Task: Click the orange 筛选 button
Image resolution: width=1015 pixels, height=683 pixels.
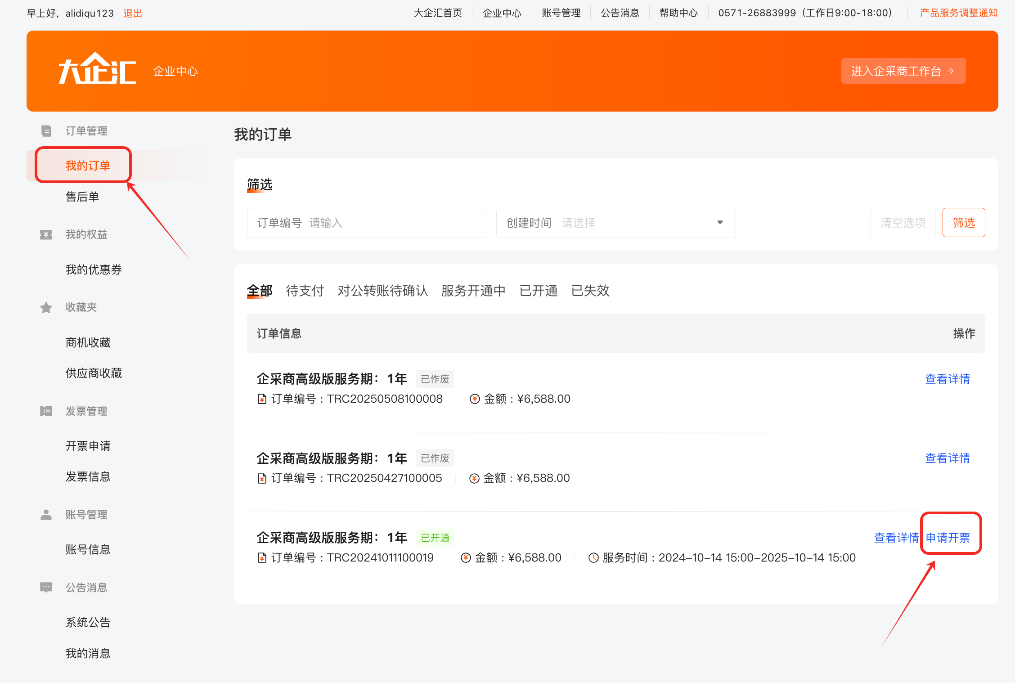Action: [x=964, y=223]
